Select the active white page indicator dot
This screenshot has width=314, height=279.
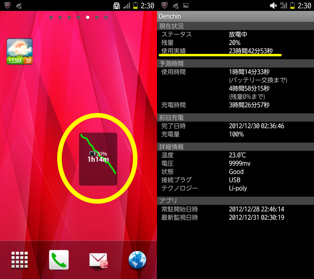point(88,17)
